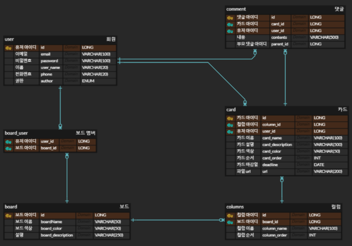Click the '카드' label of card table
The width and height of the screenshot is (352, 246).
(x=343, y=109)
